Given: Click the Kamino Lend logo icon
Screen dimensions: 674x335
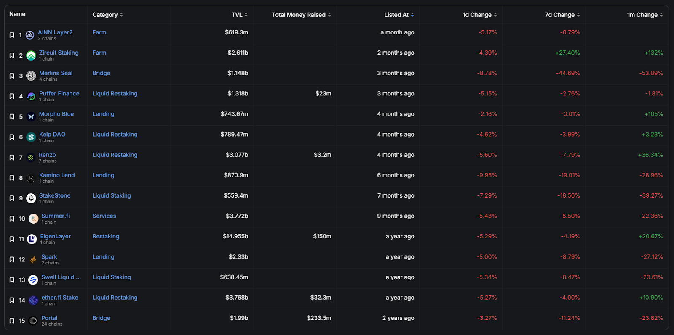Looking at the screenshot, I should click(31, 178).
